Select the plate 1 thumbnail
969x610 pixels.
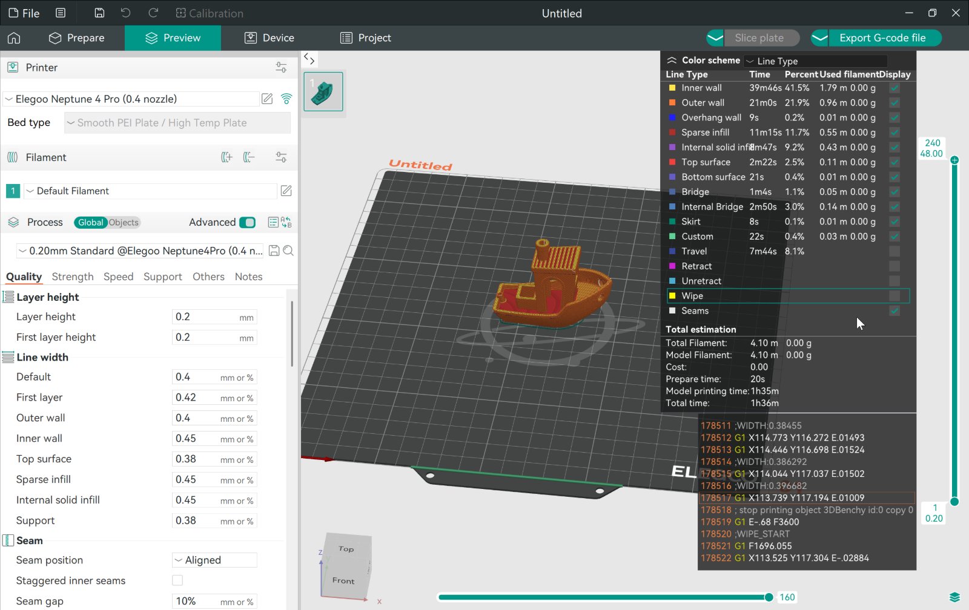tap(323, 91)
